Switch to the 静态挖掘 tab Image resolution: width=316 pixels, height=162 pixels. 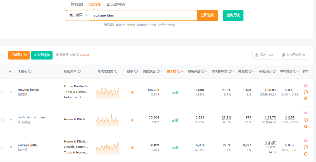coord(77,4)
